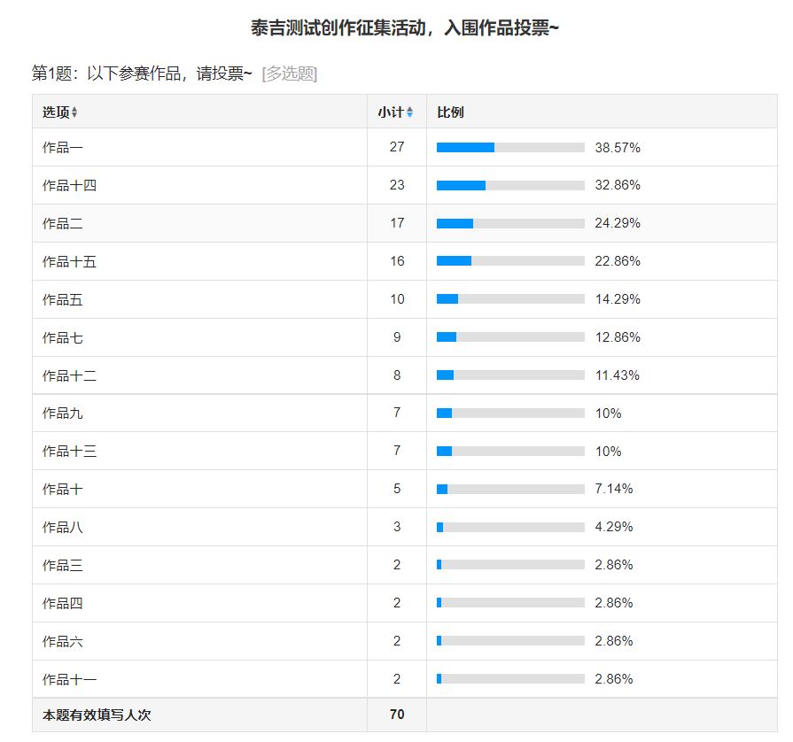Screen dimensions: 793x742
Task: Click the 24.29% progress bar for 作品二
Action: tap(510, 223)
